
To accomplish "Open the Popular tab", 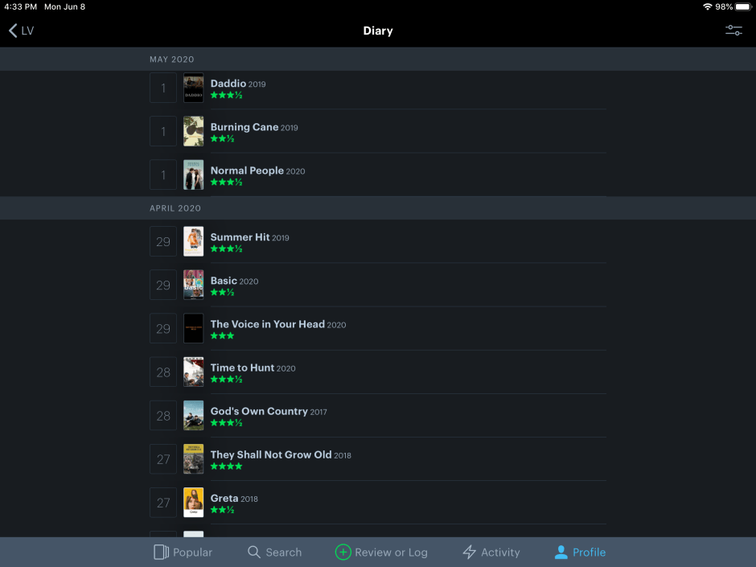I will pyautogui.click(x=183, y=553).
